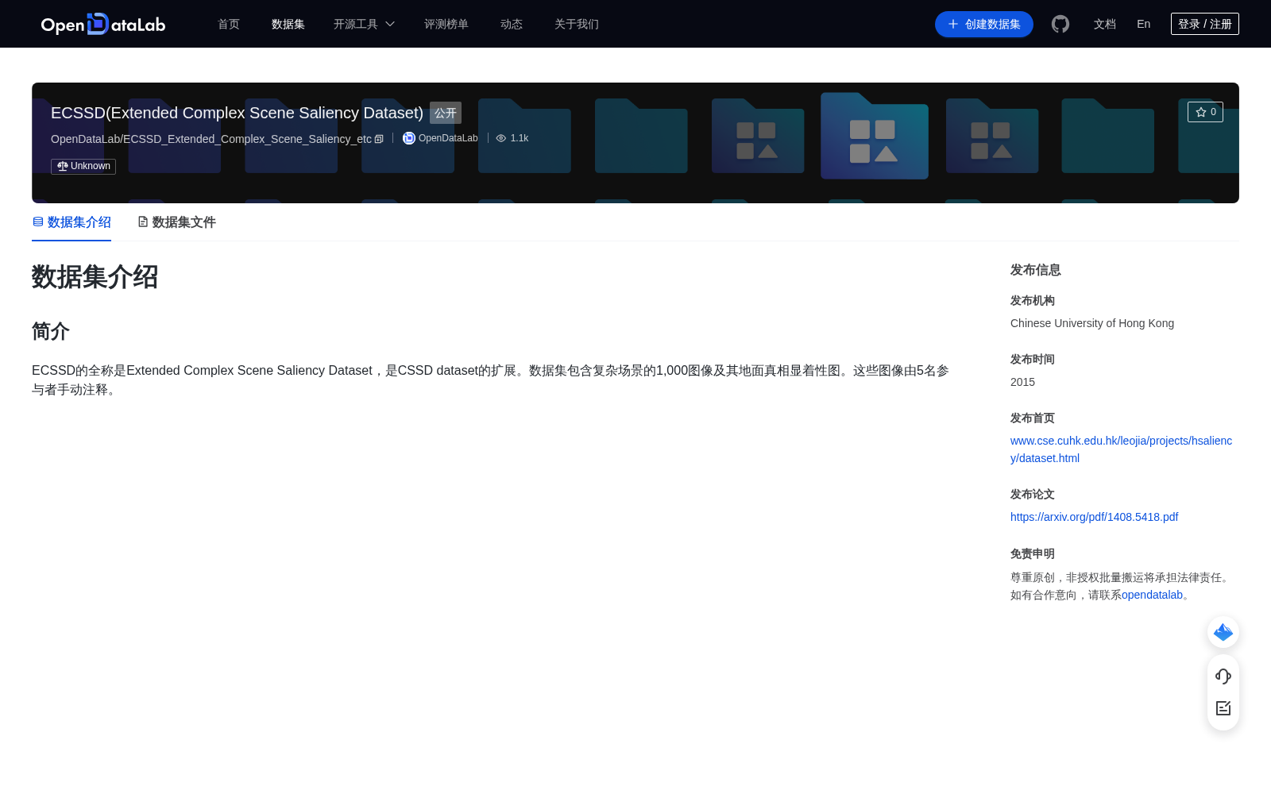This screenshot has height=794, width=1271.
Task: Click the 2015 publish year
Action: pyautogui.click(x=1022, y=382)
